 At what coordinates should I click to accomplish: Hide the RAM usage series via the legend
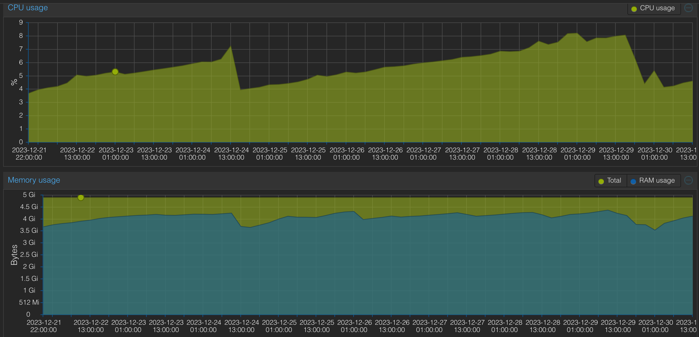(657, 181)
